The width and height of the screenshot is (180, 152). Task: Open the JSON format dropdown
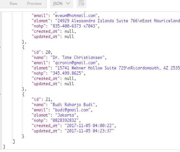[x=62, y=4]
